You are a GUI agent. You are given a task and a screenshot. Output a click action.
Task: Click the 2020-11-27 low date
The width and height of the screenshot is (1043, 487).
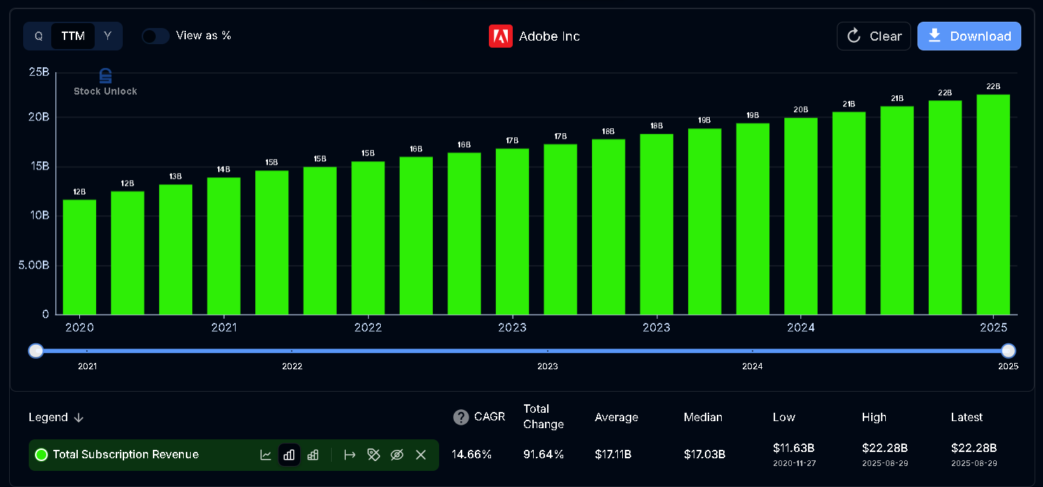tap(795, 464)
